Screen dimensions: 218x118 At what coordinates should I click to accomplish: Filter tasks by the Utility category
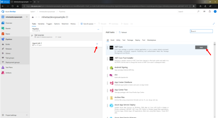118,40
